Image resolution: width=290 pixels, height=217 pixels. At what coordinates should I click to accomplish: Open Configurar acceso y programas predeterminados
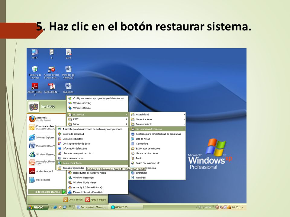tap(98, 98)
